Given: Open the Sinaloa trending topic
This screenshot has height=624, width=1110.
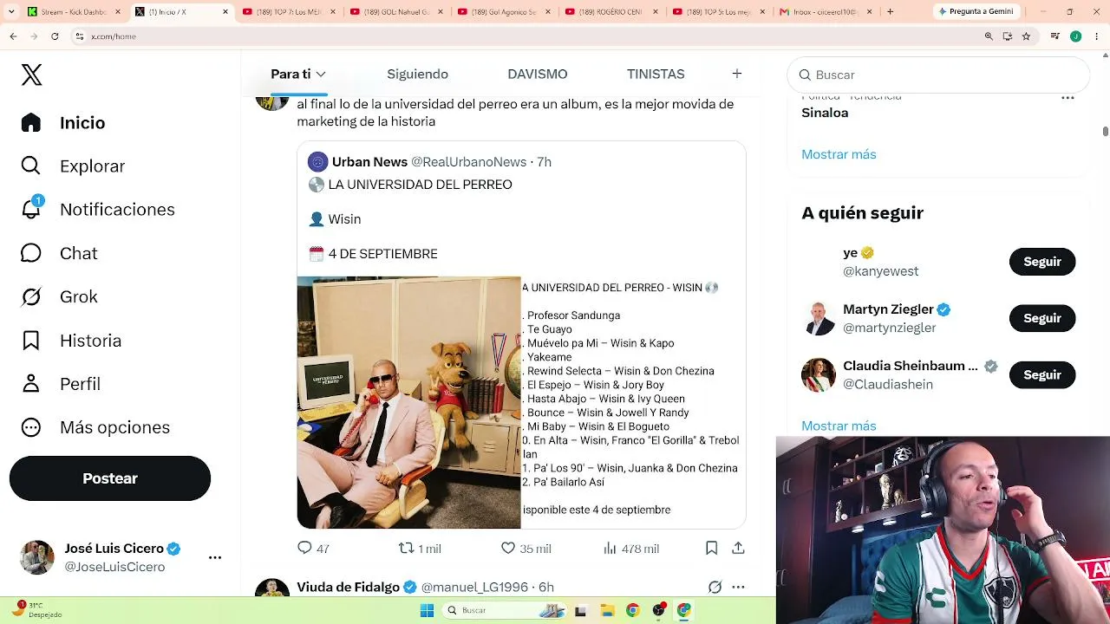Looking at the screenshot, I should tap(825, 113).
